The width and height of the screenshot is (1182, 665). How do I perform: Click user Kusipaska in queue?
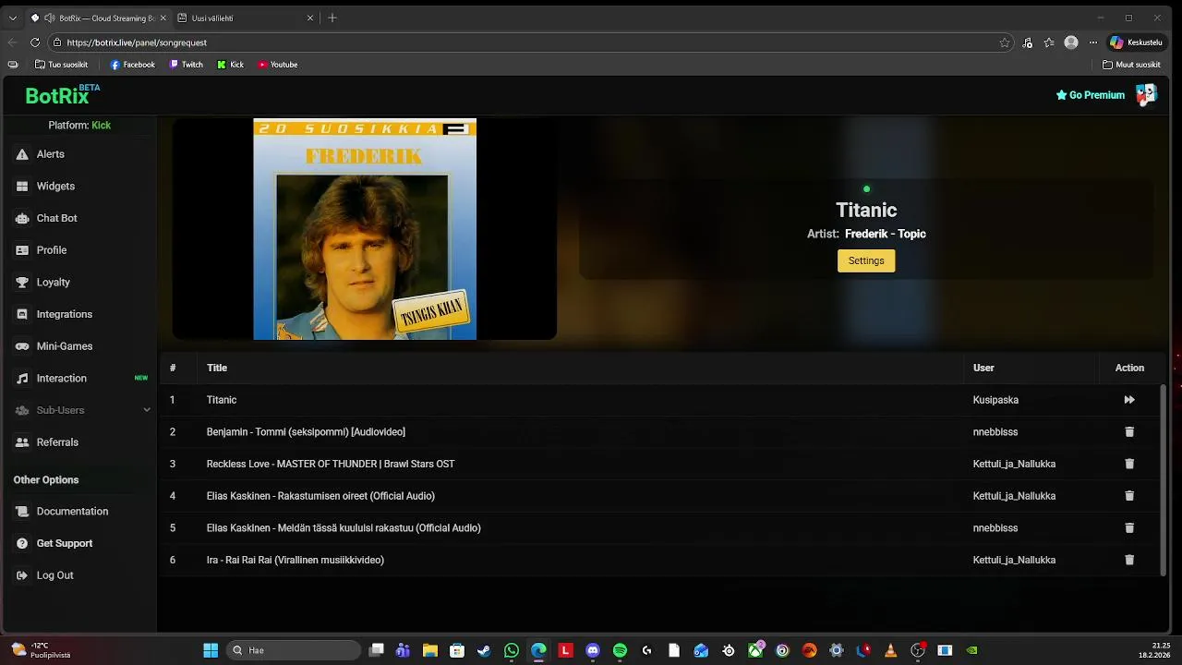coord(995,400)
